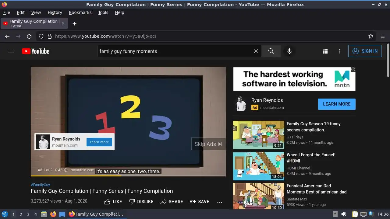Open the Help menu
The width and height of the screenshot is (390, 219).
(119, 12)
